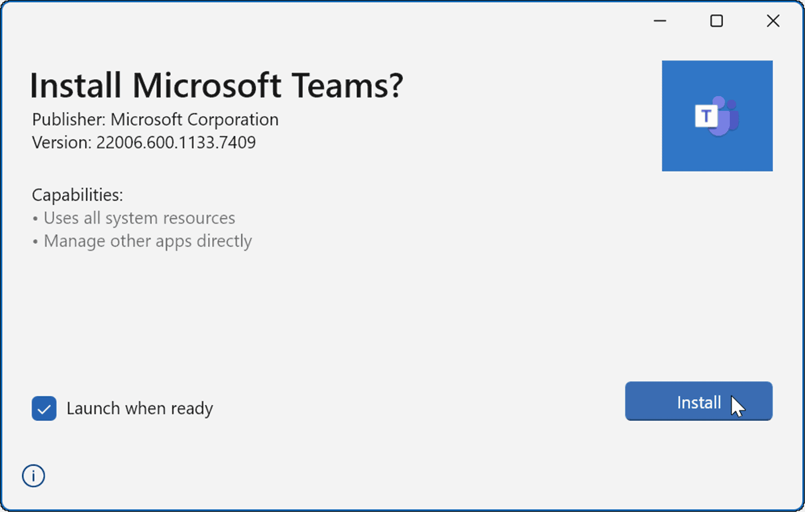Close the Teams installer dialog

(x=773, y=21)
